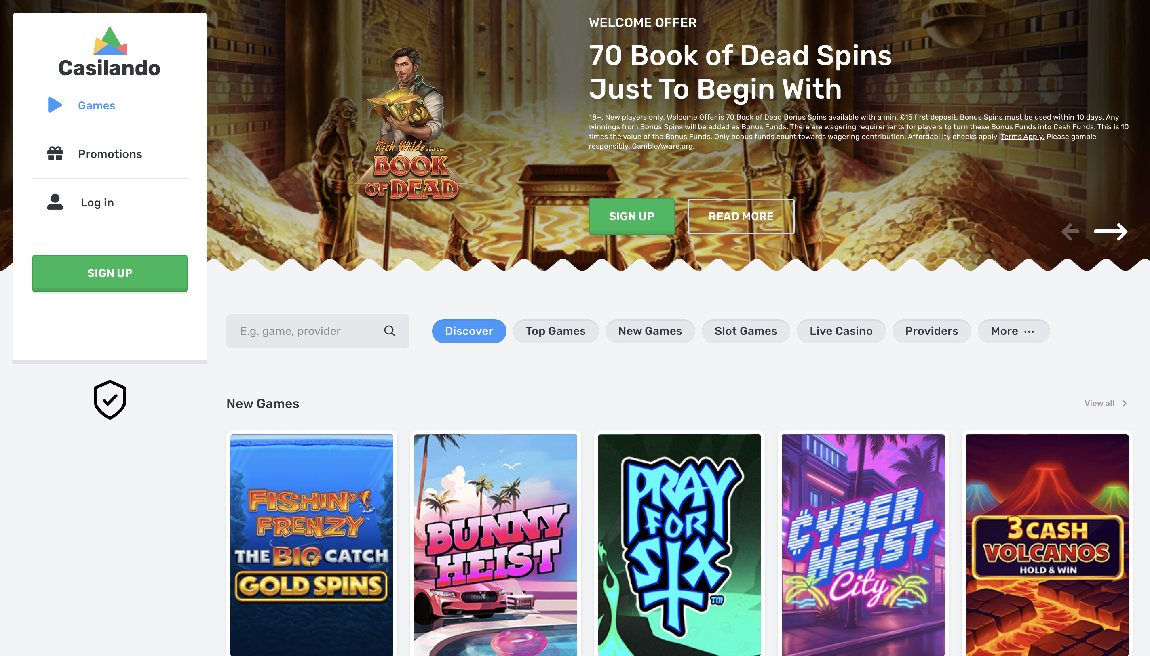This screenshot has width=1150, height=656.
Task: Click the shield checkmark icon
Action: point(110,399)
